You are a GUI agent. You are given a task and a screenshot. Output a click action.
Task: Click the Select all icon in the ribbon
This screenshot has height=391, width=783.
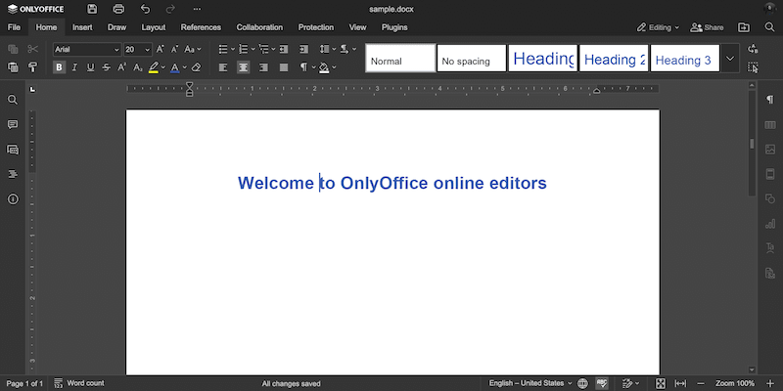coord(753,67)
